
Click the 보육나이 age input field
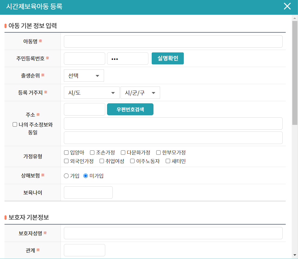(x=88, y=192)
